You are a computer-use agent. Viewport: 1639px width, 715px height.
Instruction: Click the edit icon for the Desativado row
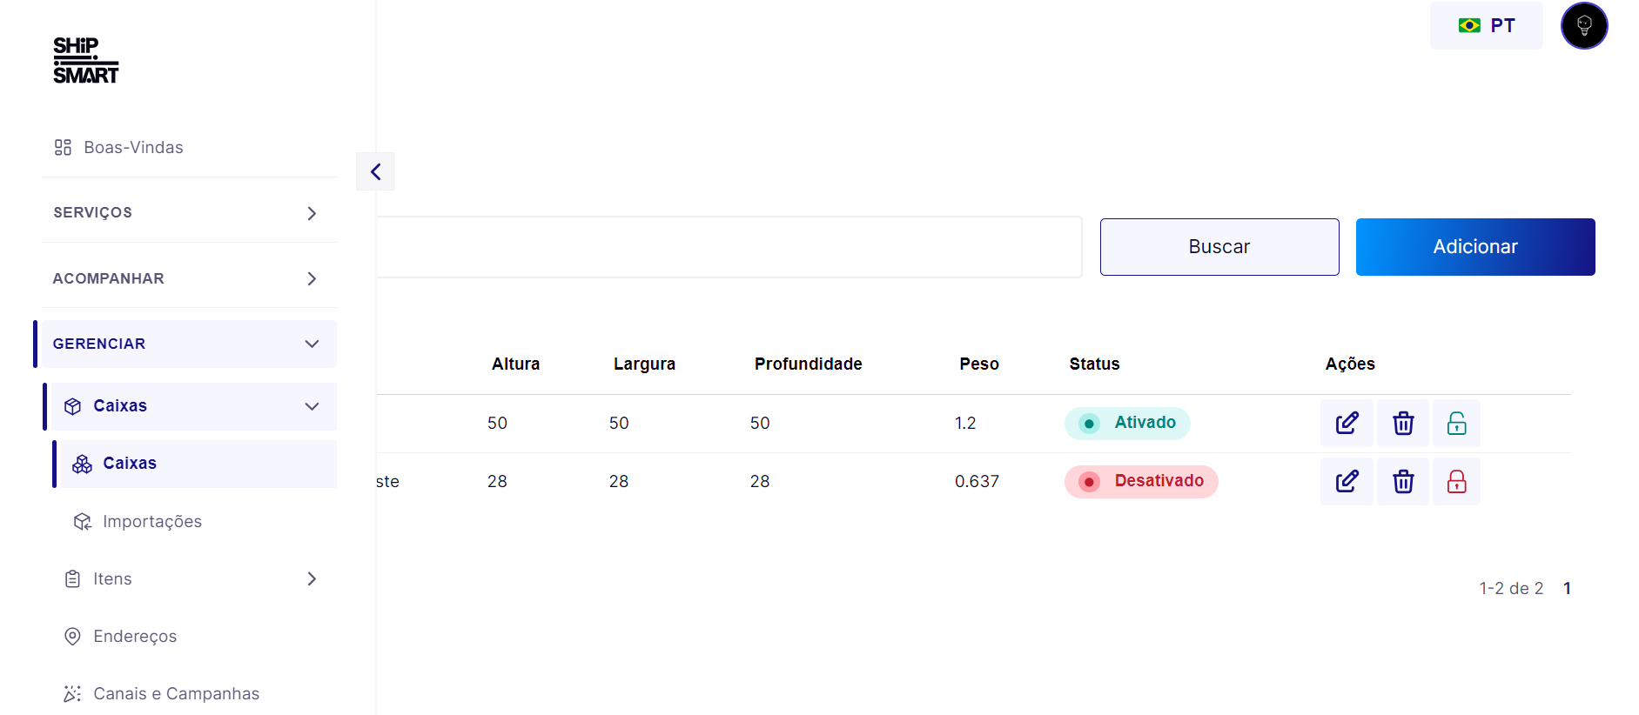pos(1347,482)
